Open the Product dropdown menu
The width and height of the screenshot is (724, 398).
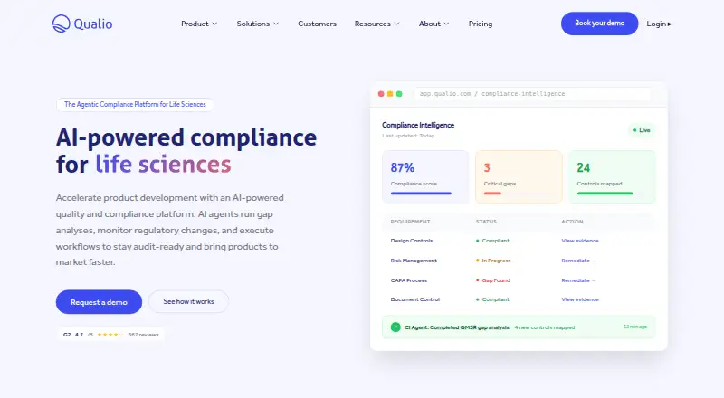[x=199, y=24]
